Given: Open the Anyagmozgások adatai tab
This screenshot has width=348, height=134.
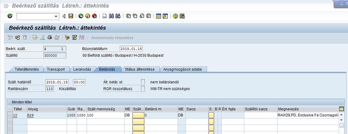Looking at the screenshot, I should (x=182, y=69).
